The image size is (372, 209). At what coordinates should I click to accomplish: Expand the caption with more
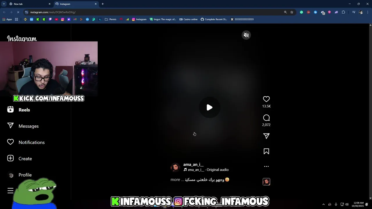tap(175, 180)
